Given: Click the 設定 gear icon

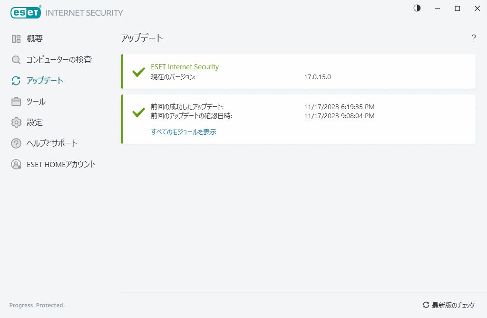Looking at the screenshot, I should coord(16,122).
